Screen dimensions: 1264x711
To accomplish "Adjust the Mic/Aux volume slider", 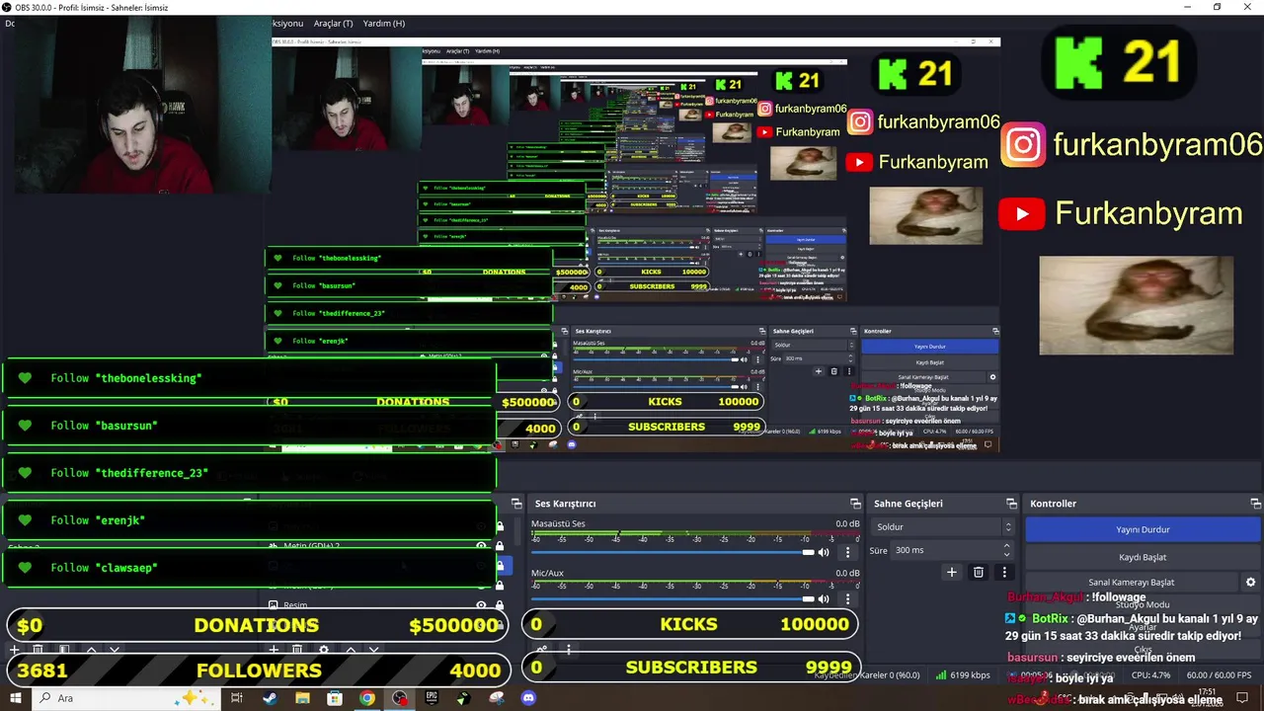I will coord(671,599).
